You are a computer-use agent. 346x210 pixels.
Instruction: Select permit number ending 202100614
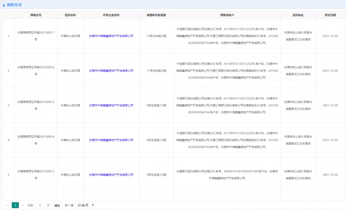(36, 140)
